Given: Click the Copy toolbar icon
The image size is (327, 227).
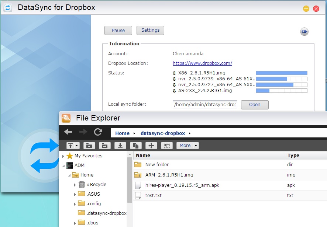Looking at the screenshot, I should (x=136, y=145).
